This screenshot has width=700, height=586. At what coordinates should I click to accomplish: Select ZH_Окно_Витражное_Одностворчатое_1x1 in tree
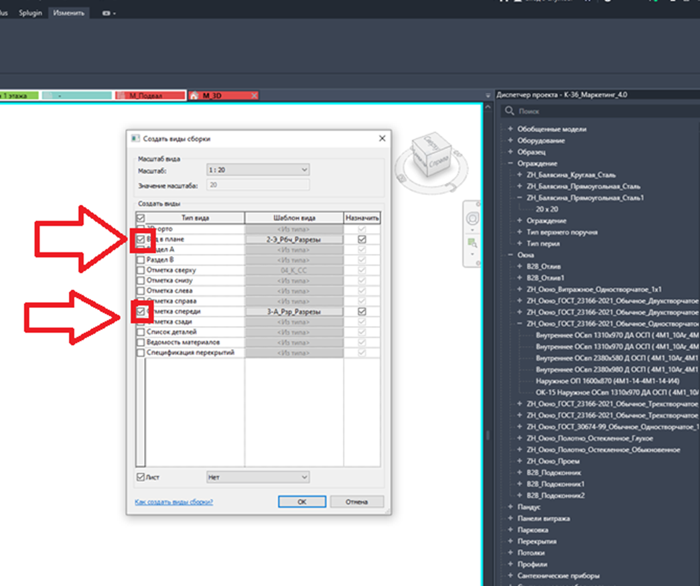tap(594, 289)
